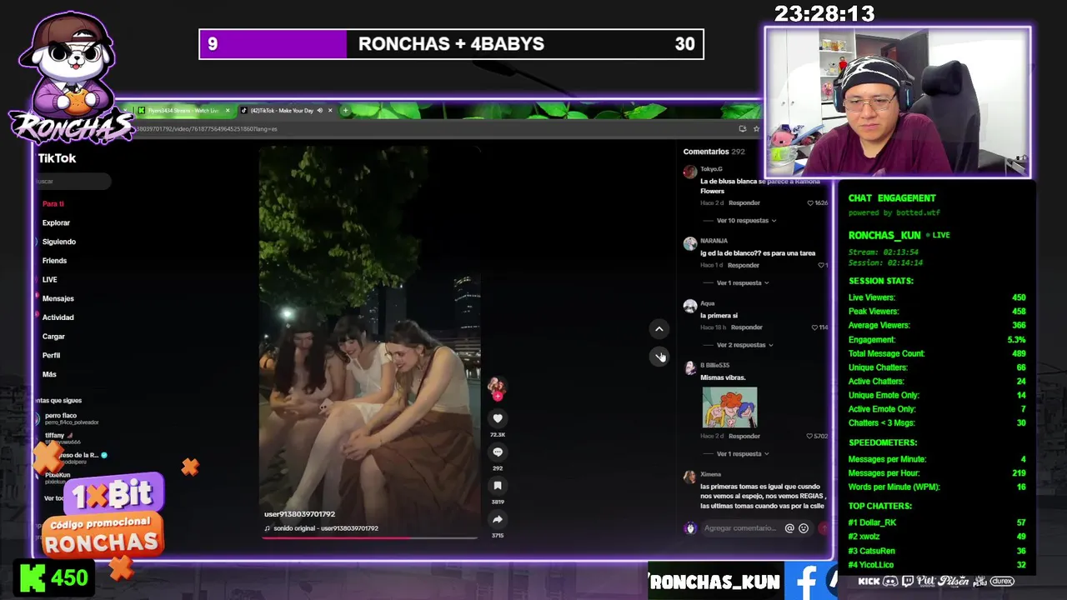Open Mensajes in TikTok sidebar
1067x600 pixels.
(x=58, y=298)
